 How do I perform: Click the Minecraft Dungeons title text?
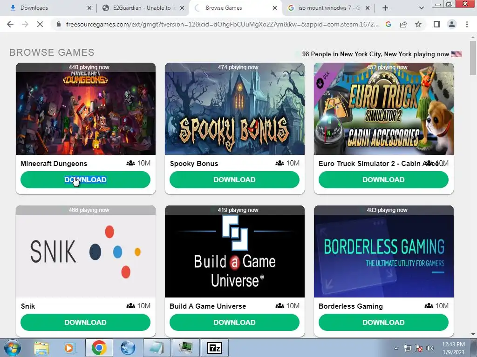tap(54, 164)
